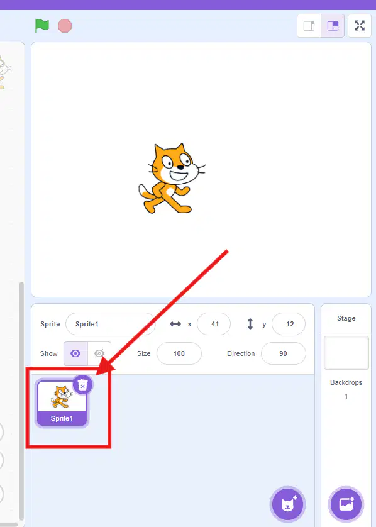Viewport: 376px width, 527px height.
Task: Click the Sprite name field containing Sprite1
Action: coord(111,324)
